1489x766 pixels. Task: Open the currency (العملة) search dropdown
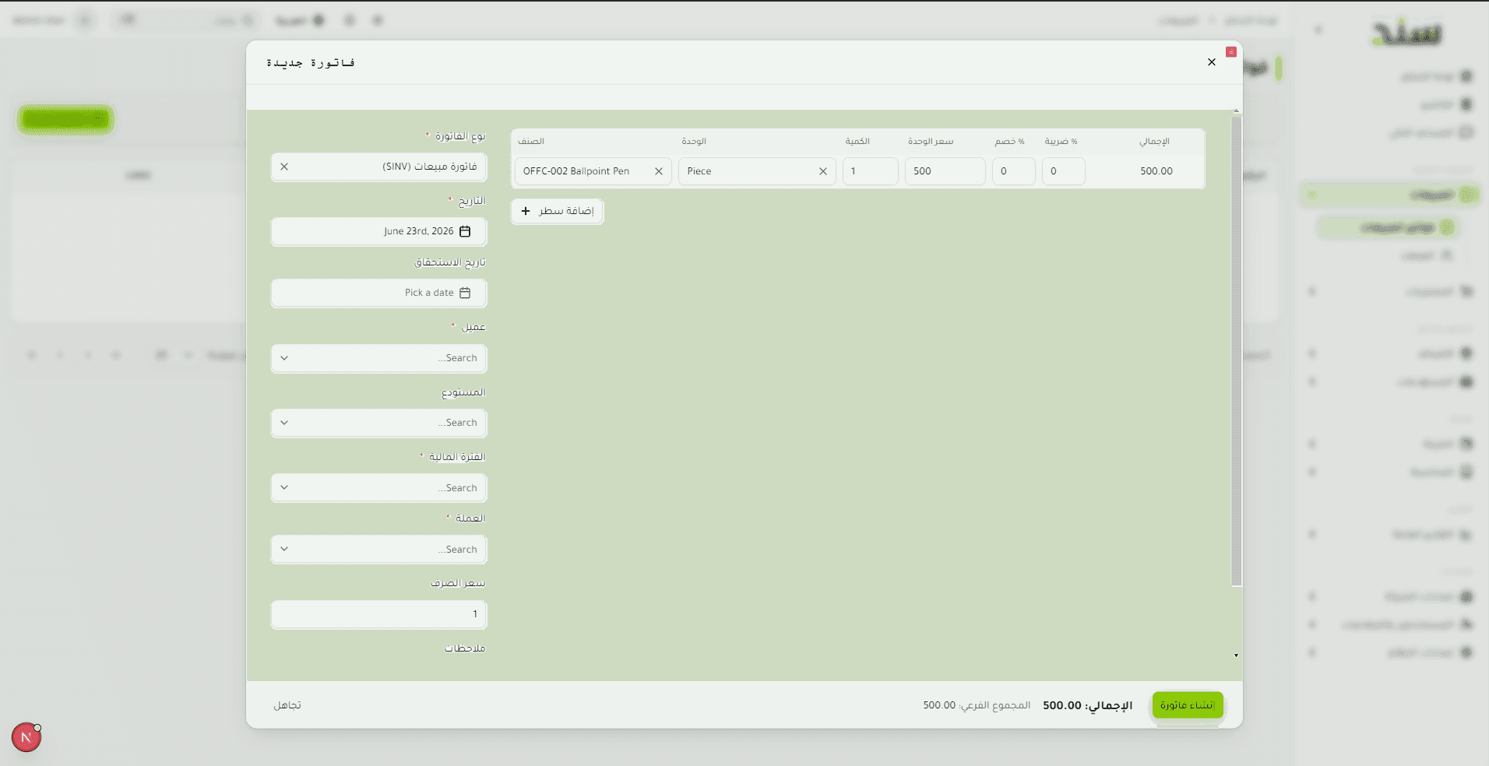tap(378, 550)
